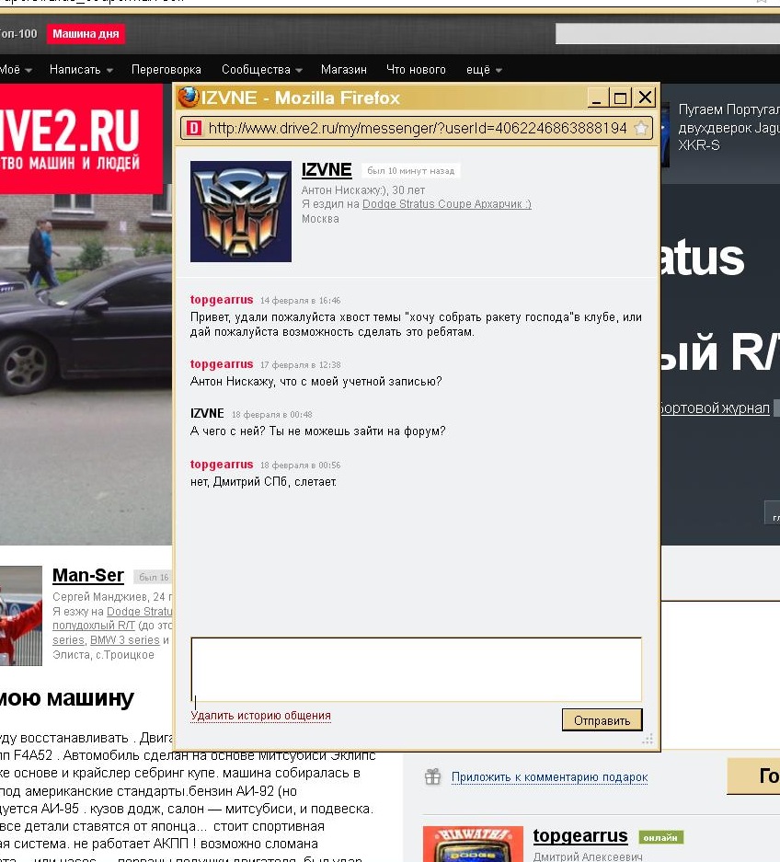The image size is (780, 862).
Task: Click the messenger URL address field
Action: (x=418, y=128)
